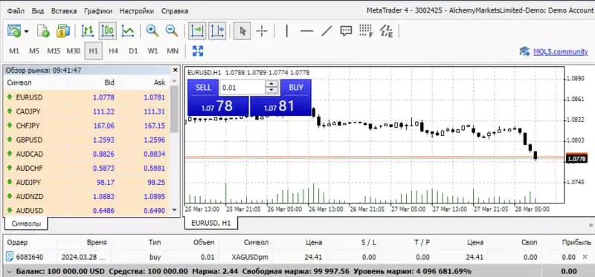595x277 pixels.
Task: Set the timeframe to M30
Action: click(74, 50)
